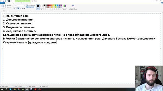Click on the line "1. Дождевое питание."

[x=18, y=20]
